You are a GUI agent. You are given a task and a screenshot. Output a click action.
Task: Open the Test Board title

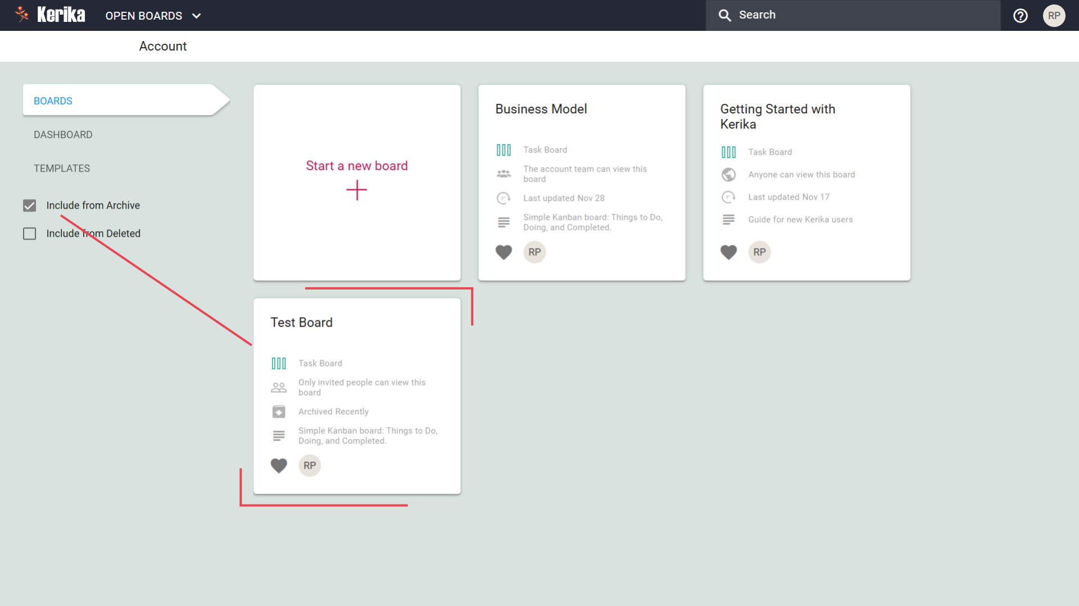pyautogui.click(x=301, y=323)
